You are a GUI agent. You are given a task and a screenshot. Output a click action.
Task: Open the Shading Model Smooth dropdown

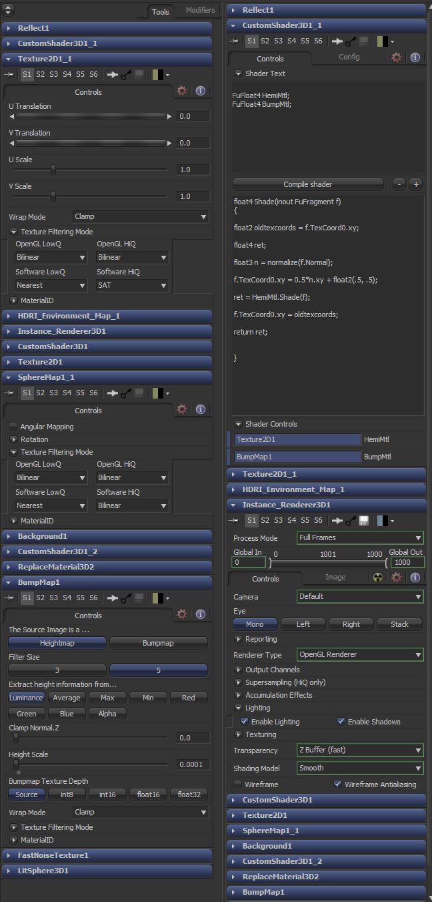click(x=361, y=768)
